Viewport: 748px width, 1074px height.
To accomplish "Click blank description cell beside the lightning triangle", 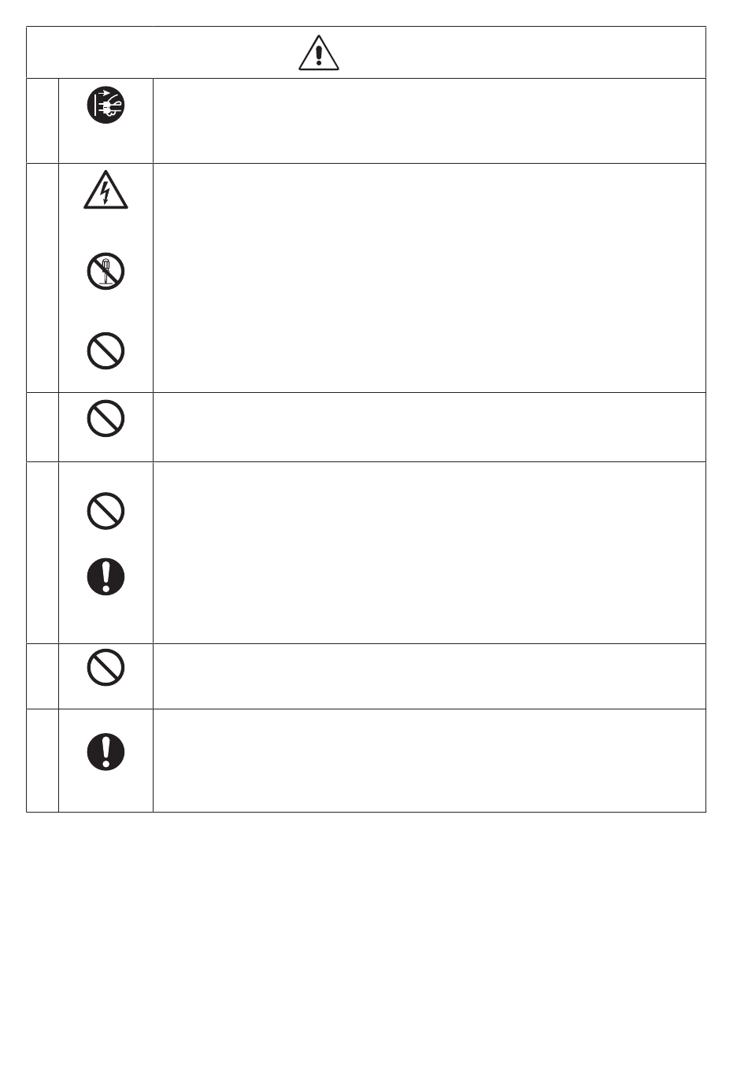I will pos(429,277).
